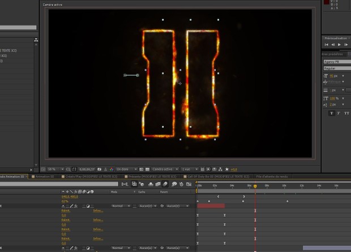Open the Un demi resolution dropdown
This screenshot has height=252, width=351.
126,169
